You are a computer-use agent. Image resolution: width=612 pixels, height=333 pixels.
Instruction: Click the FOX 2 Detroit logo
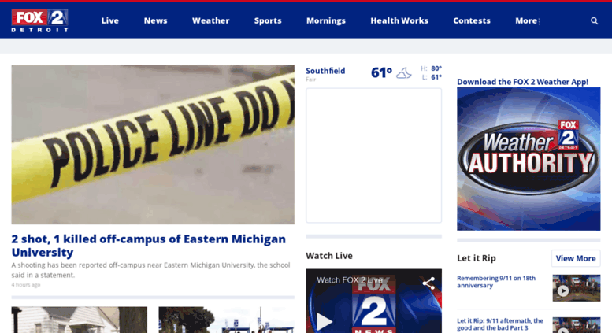(39, 20)
